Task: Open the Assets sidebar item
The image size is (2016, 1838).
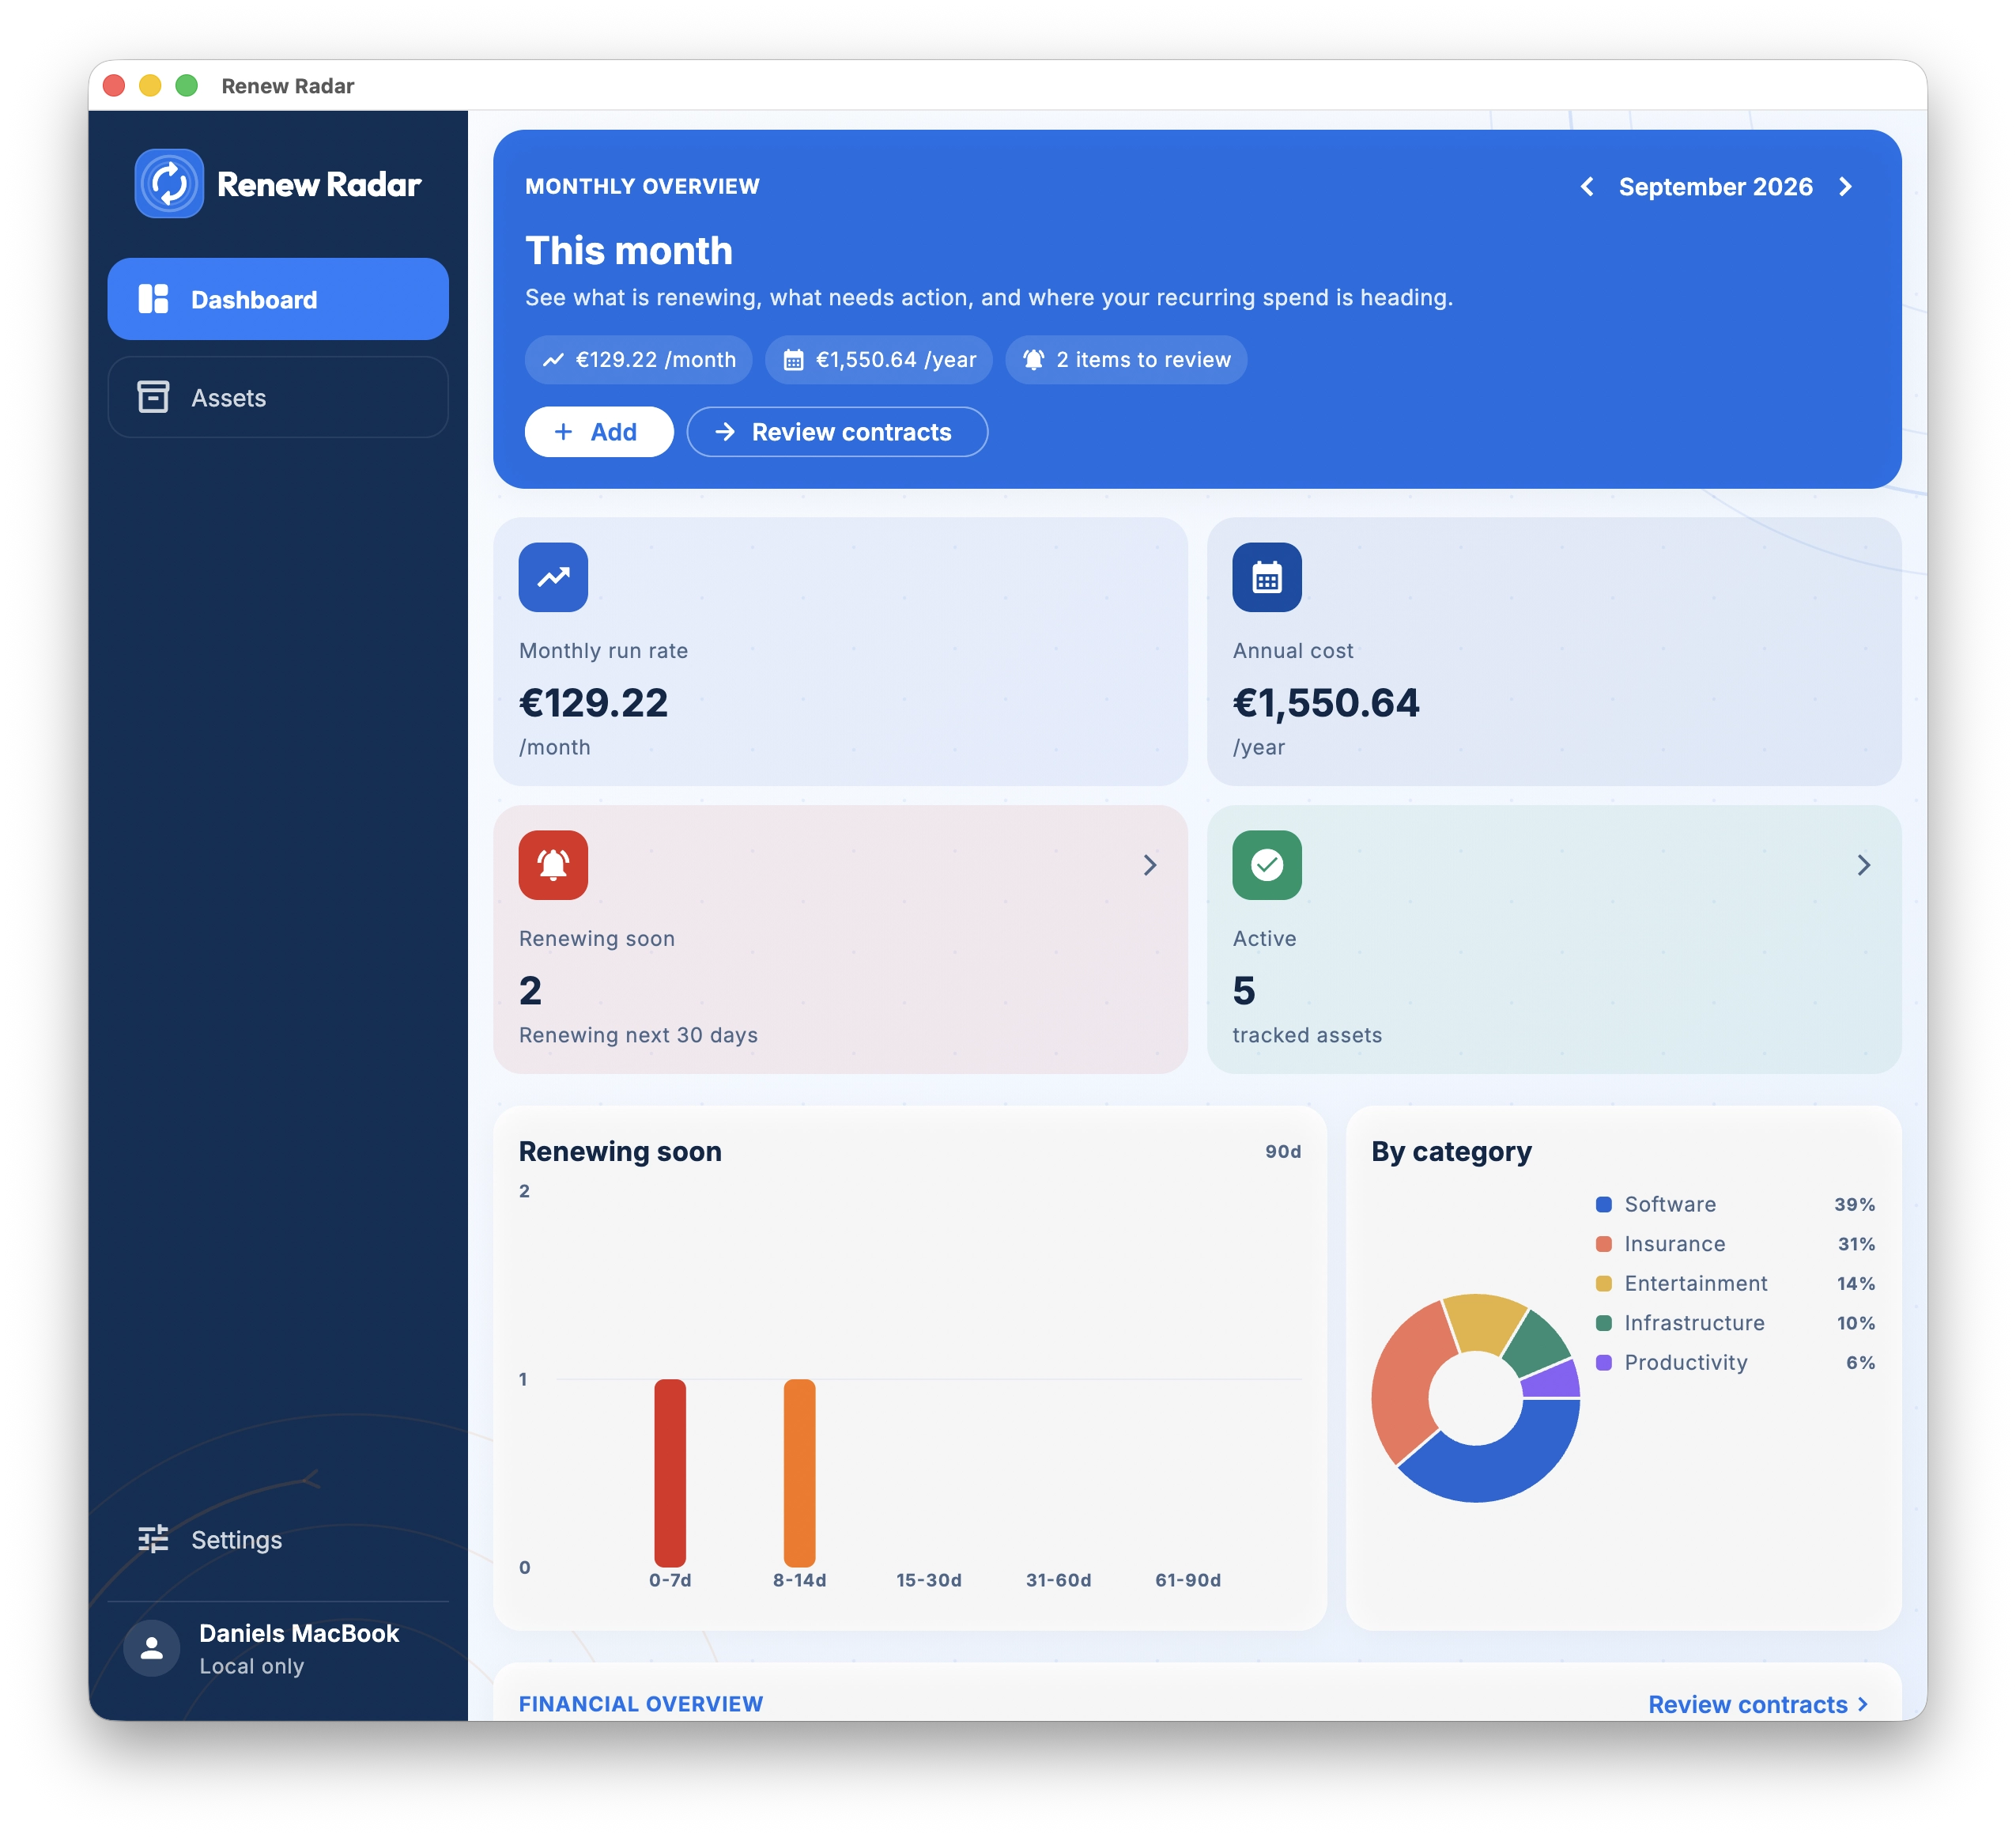Action: 278,397
